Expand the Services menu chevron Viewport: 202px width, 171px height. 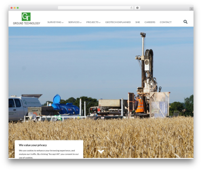(x=81, y=23)
